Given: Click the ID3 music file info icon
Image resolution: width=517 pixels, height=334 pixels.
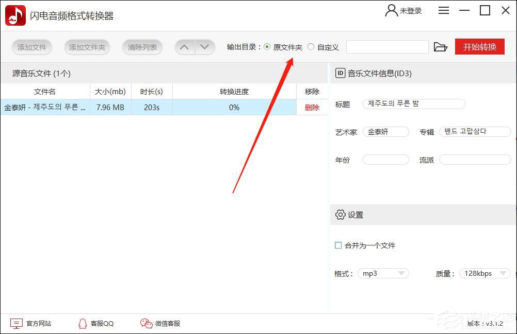Looking at the screenshot, I should pyautogui.click(x=341, y=73).
